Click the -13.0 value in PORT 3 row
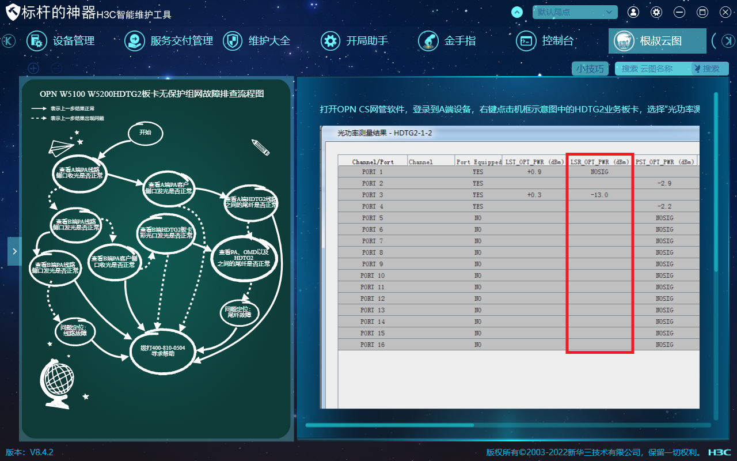The height and width of the screenshot is (461, 737). click(x=599, y=195)
